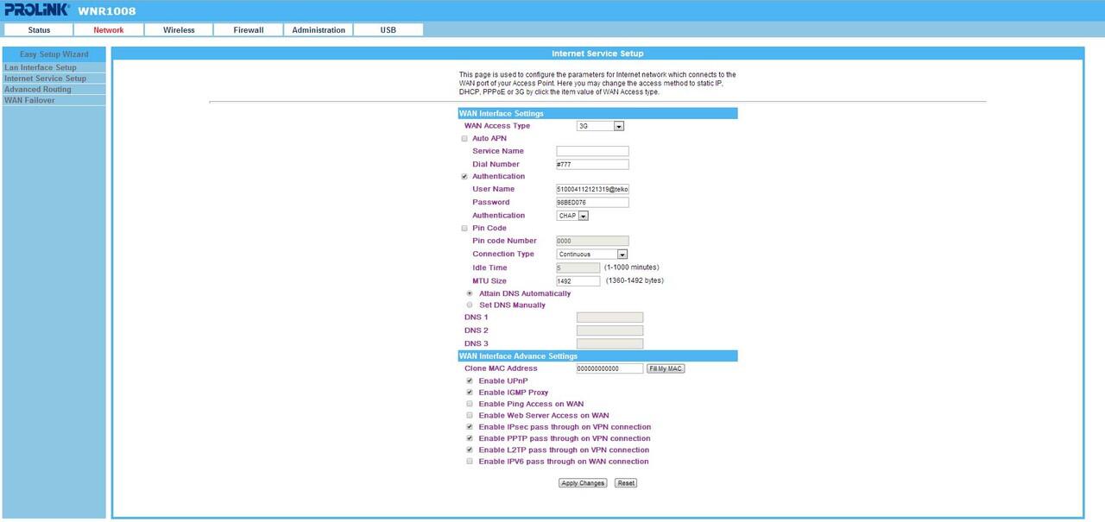The width and height of the screenshot is (1105, 522).
Task: Open the USB tab
Action: [x=388, y=30]
